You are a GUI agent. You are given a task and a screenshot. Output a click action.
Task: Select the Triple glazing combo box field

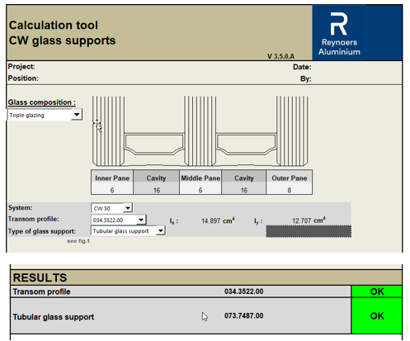tap(45, 115)
